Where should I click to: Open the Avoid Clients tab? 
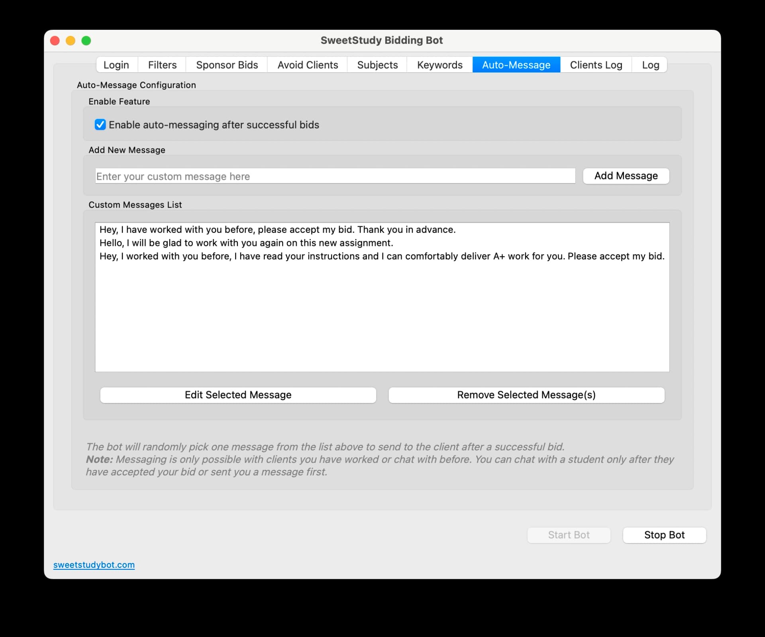coord(307,64)
